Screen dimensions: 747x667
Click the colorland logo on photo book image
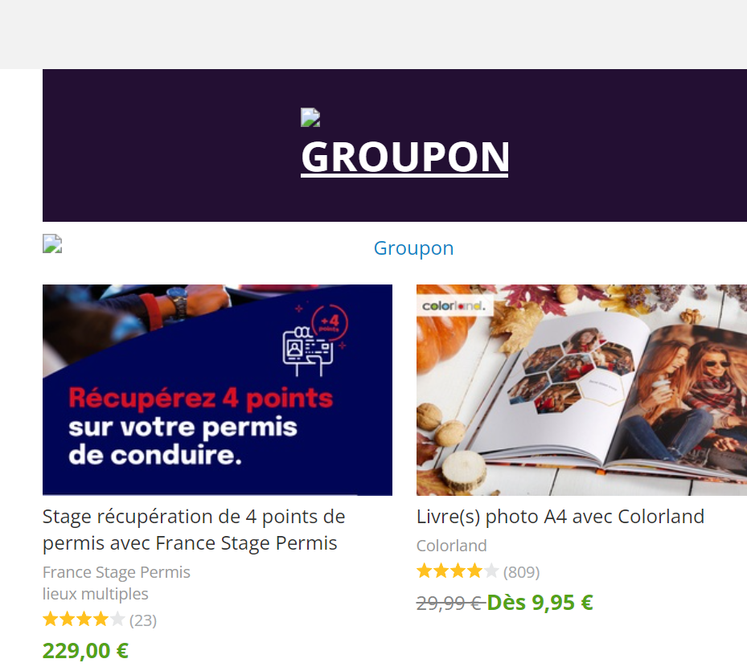click(454, 305)
